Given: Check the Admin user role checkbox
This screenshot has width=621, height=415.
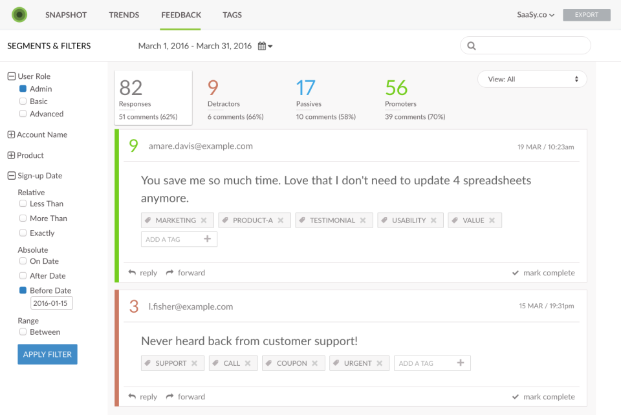Looking at the screenshot, I should coord(23,89).
